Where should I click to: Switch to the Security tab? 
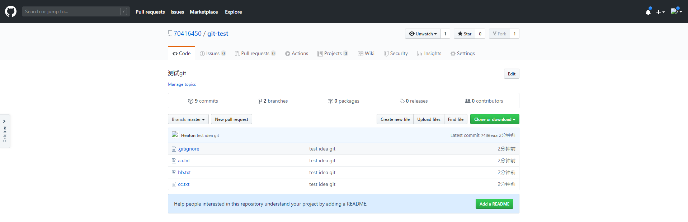(396, 53)
